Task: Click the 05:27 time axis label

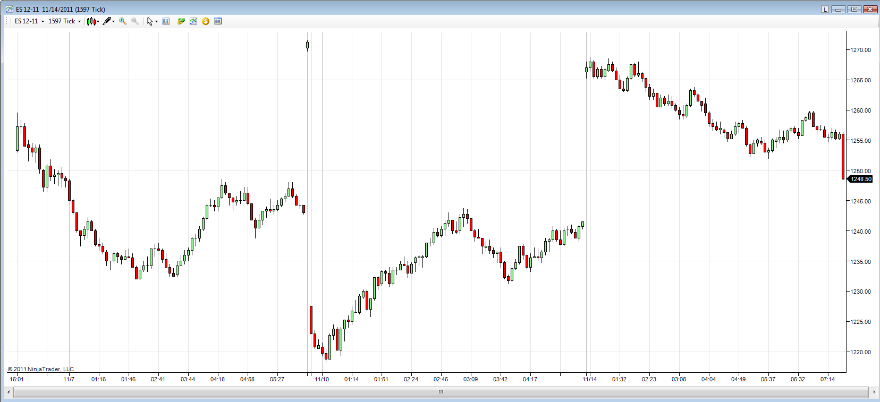Action: [277, 379]
